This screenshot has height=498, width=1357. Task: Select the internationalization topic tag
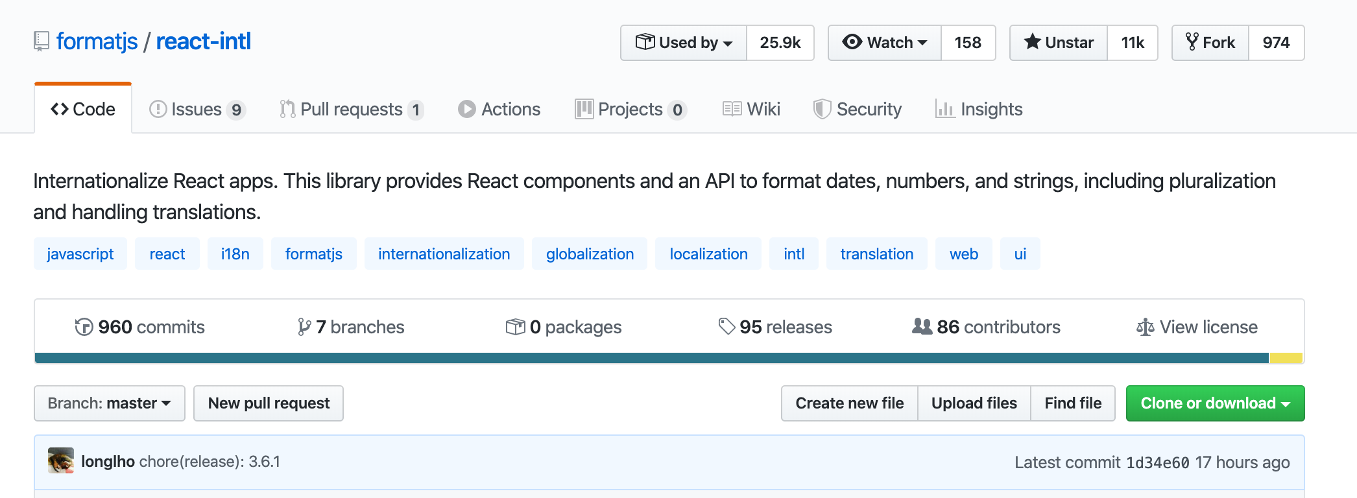point(444,254)
